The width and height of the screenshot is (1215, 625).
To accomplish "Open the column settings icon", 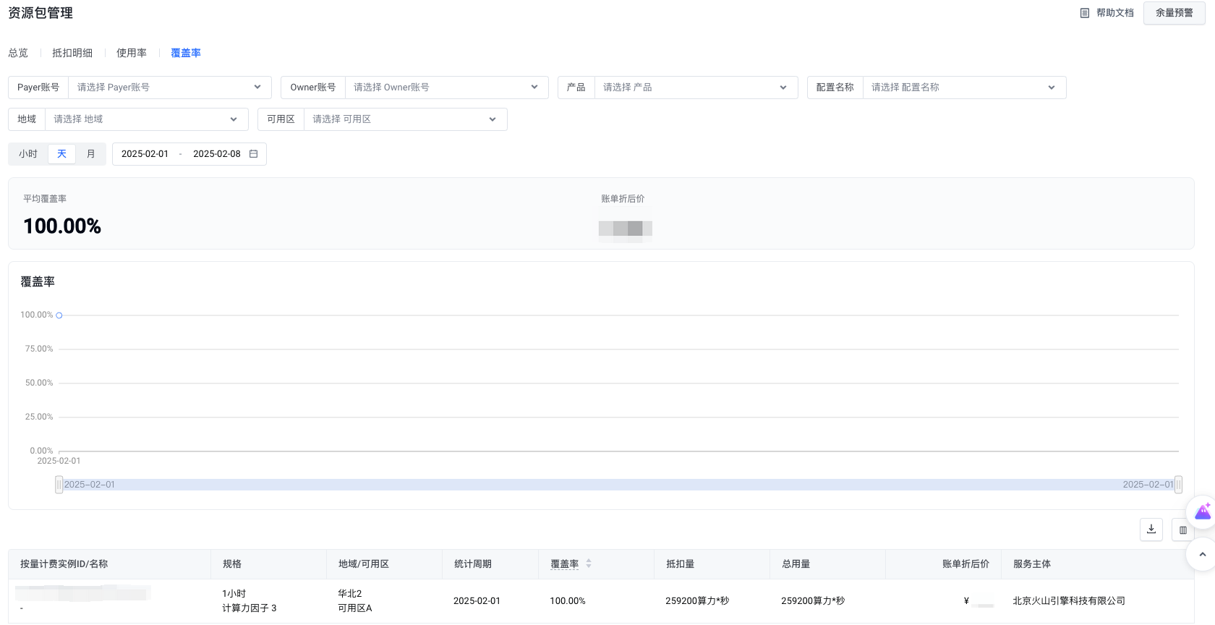I will [x=1183, y=530].
